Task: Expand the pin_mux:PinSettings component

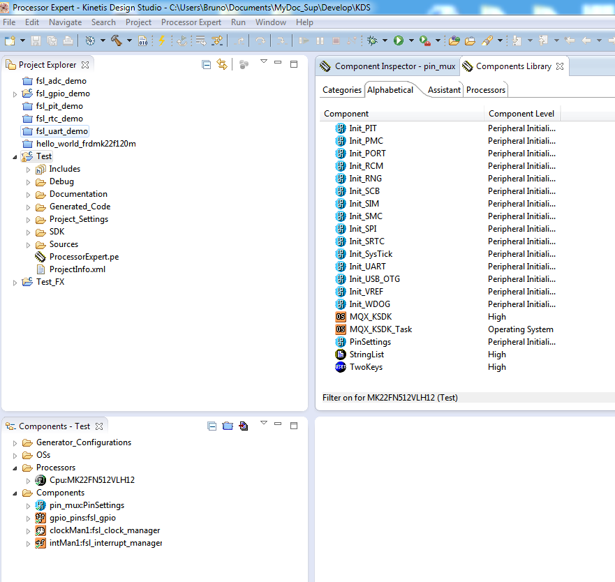Action: point(28,506)
